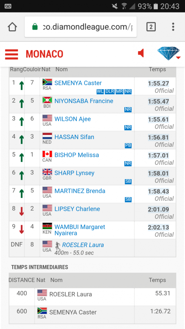Tap the PB badge for Hassan Sifan
Screen dimensions: 185x329
pyautogui.click(x=128, y=145)
